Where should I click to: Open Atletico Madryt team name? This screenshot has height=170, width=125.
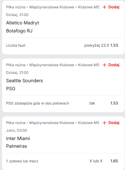23,23
